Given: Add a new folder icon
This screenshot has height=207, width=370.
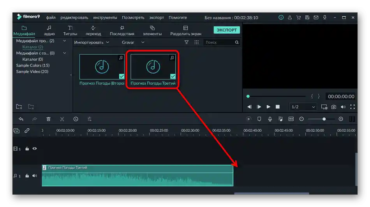Looking at the screenshot, I should pyautogui.click(x=19, y=106).
